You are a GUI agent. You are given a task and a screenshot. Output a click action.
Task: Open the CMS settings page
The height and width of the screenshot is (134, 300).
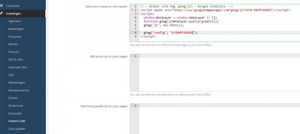pos(11,75)
